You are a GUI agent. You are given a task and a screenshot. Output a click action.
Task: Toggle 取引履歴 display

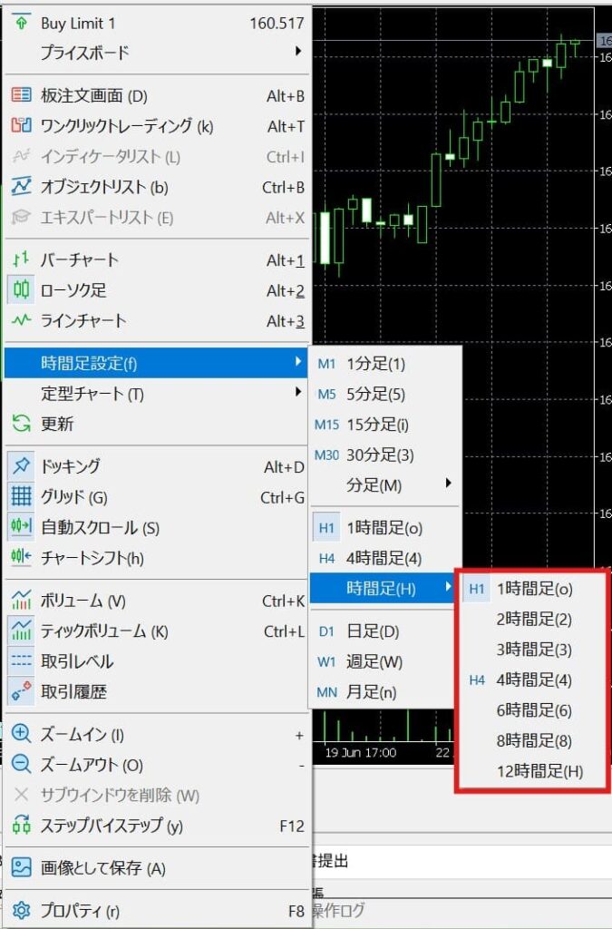(157, 691)
